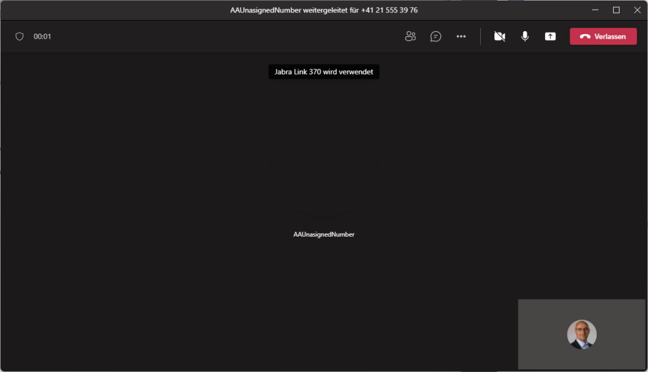Turn on the camera
The image size is (648, 372).
coord(500,36)
